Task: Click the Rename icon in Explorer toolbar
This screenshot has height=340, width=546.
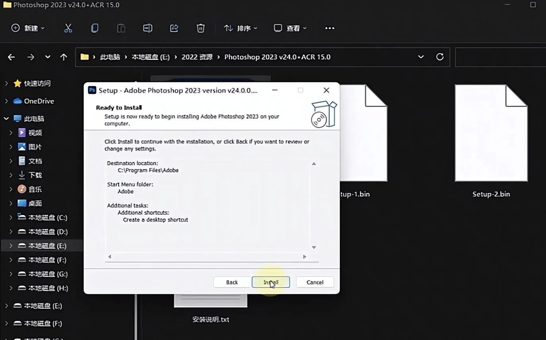Action: [x=147, y=28]
